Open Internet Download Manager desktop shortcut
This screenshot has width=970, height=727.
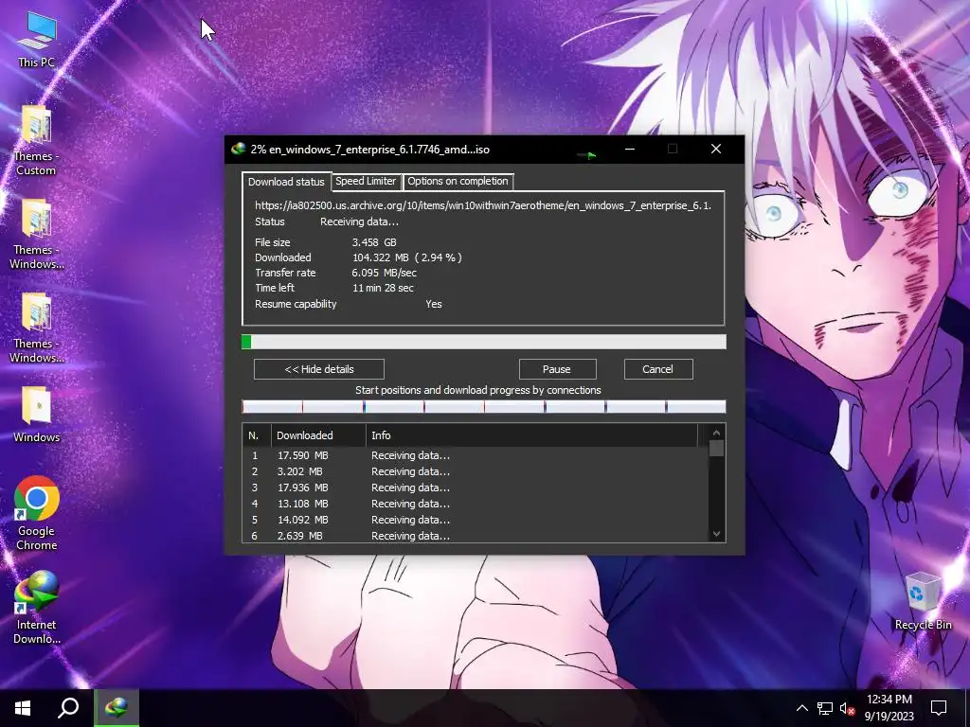37,608
